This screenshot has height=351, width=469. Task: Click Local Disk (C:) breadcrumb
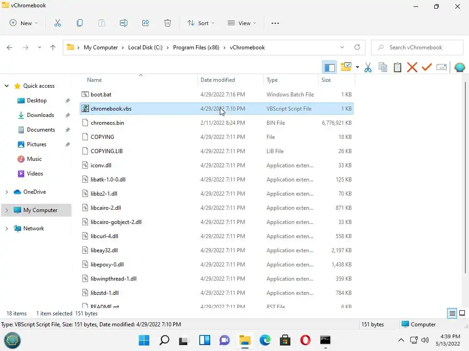point(145,48)
